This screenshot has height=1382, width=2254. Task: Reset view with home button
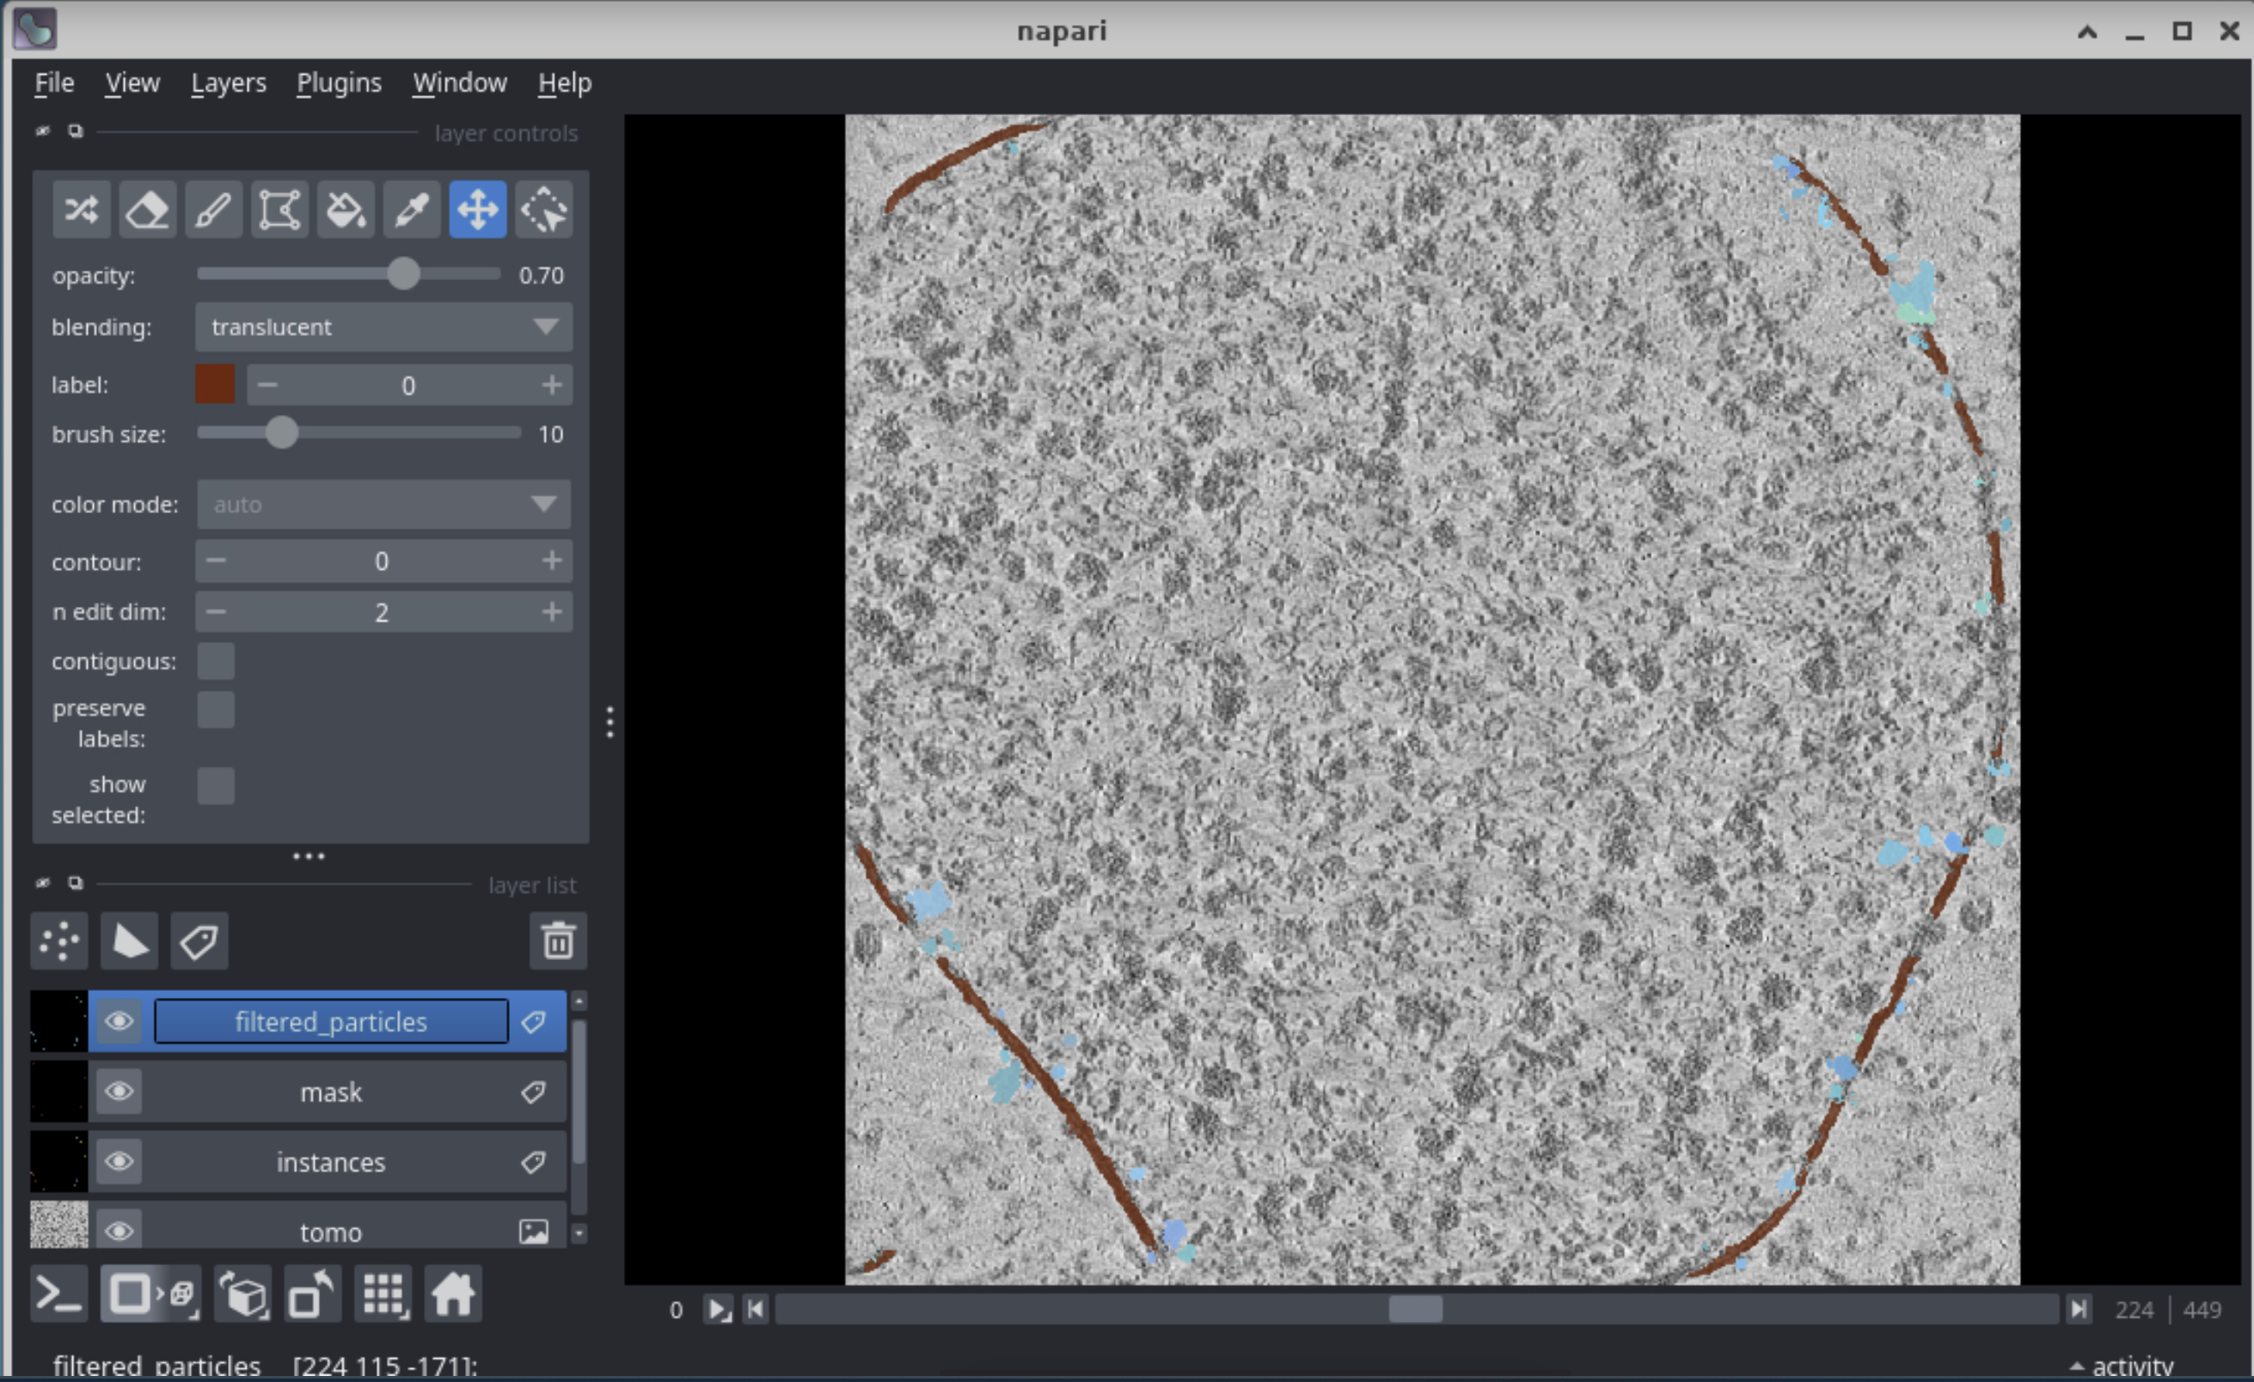(453, 1294)
